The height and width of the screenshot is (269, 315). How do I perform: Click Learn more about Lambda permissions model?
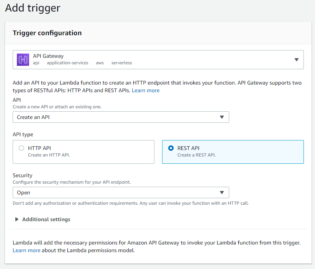pos(26,250)
